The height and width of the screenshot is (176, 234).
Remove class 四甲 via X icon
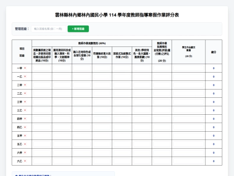coord(25,119)
